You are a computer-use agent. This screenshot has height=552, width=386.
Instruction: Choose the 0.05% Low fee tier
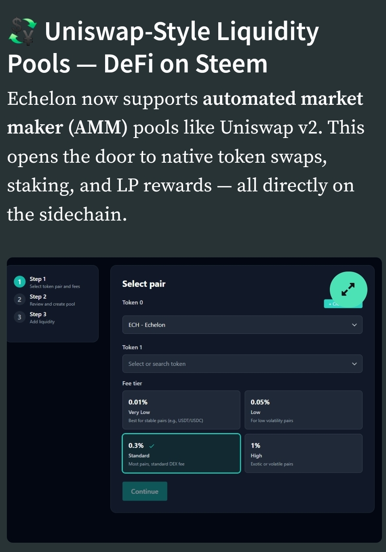point(304,410)
